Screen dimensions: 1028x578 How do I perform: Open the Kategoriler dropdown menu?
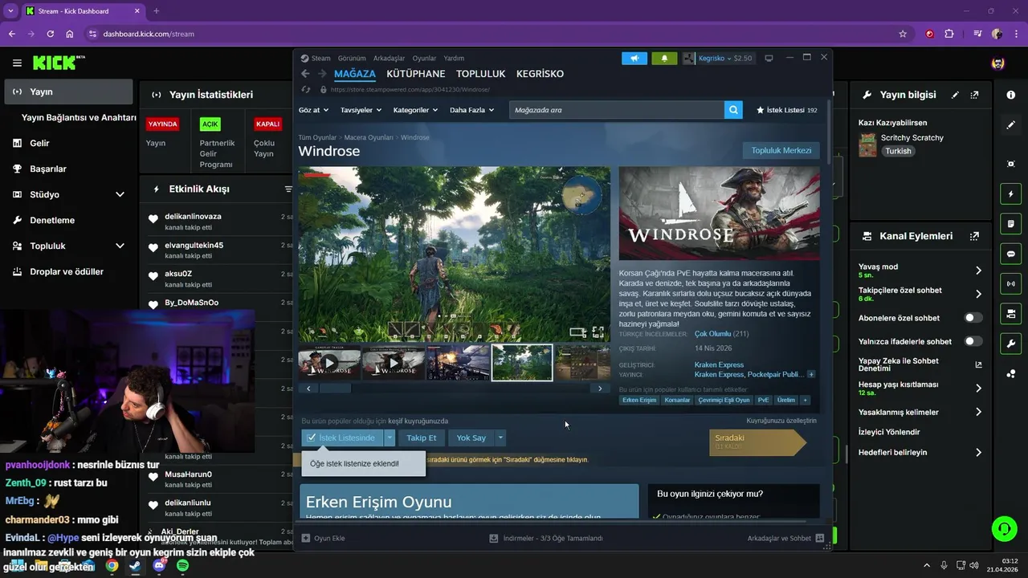tap(415, 110)
